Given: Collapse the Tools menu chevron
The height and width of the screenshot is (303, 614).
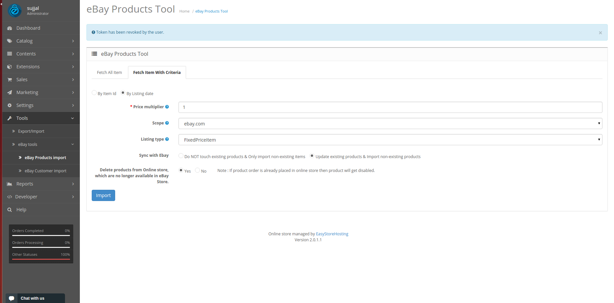Looking at the screenshot, I should click(73, 118).
